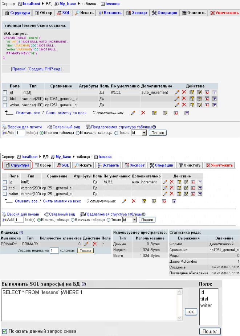Click Пошел next to После id in upper view
The height and width of the screenshot is (336, 240).
158,133
